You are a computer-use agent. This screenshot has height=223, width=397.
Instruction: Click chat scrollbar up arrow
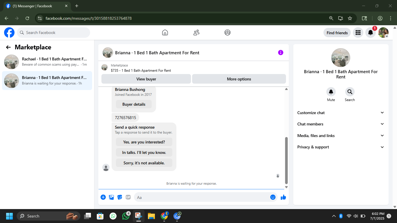(286, 89)
